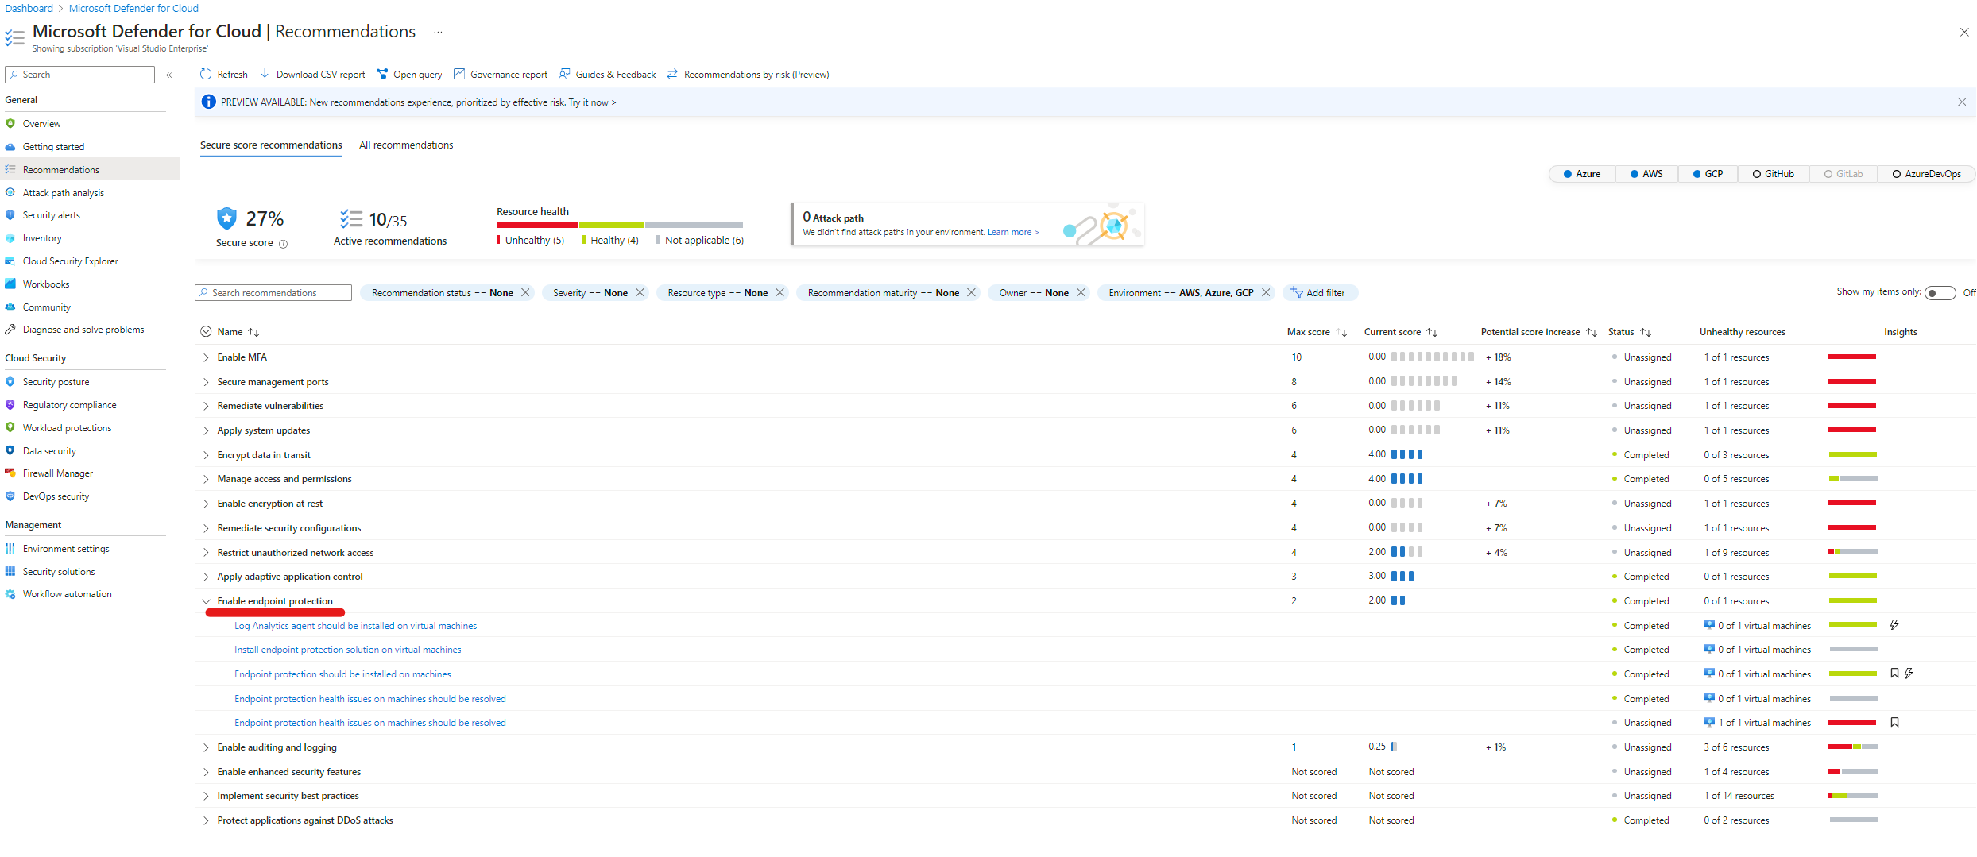Viewport: 1977px width, 857px height.
Task: Open Workload protections menu item
Action: pyautogui.click(x=67, y=428)
